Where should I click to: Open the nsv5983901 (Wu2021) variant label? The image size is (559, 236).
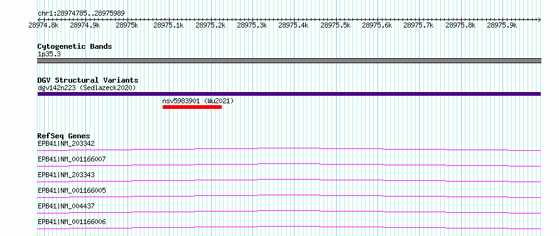(198, 101)
